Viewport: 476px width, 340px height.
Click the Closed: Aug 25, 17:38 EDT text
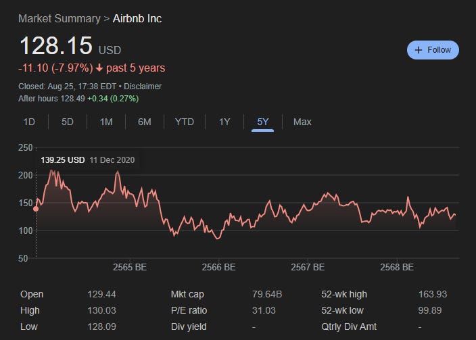pos(67,87)
